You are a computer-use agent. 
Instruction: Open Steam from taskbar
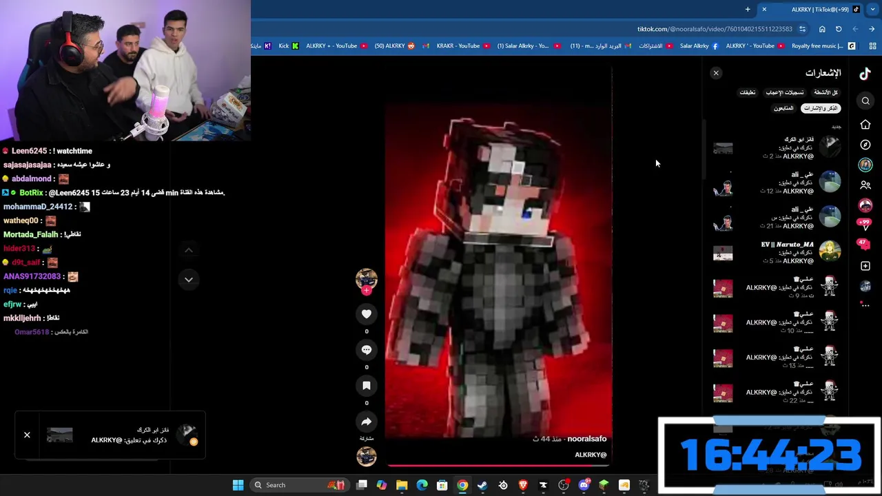482,485
